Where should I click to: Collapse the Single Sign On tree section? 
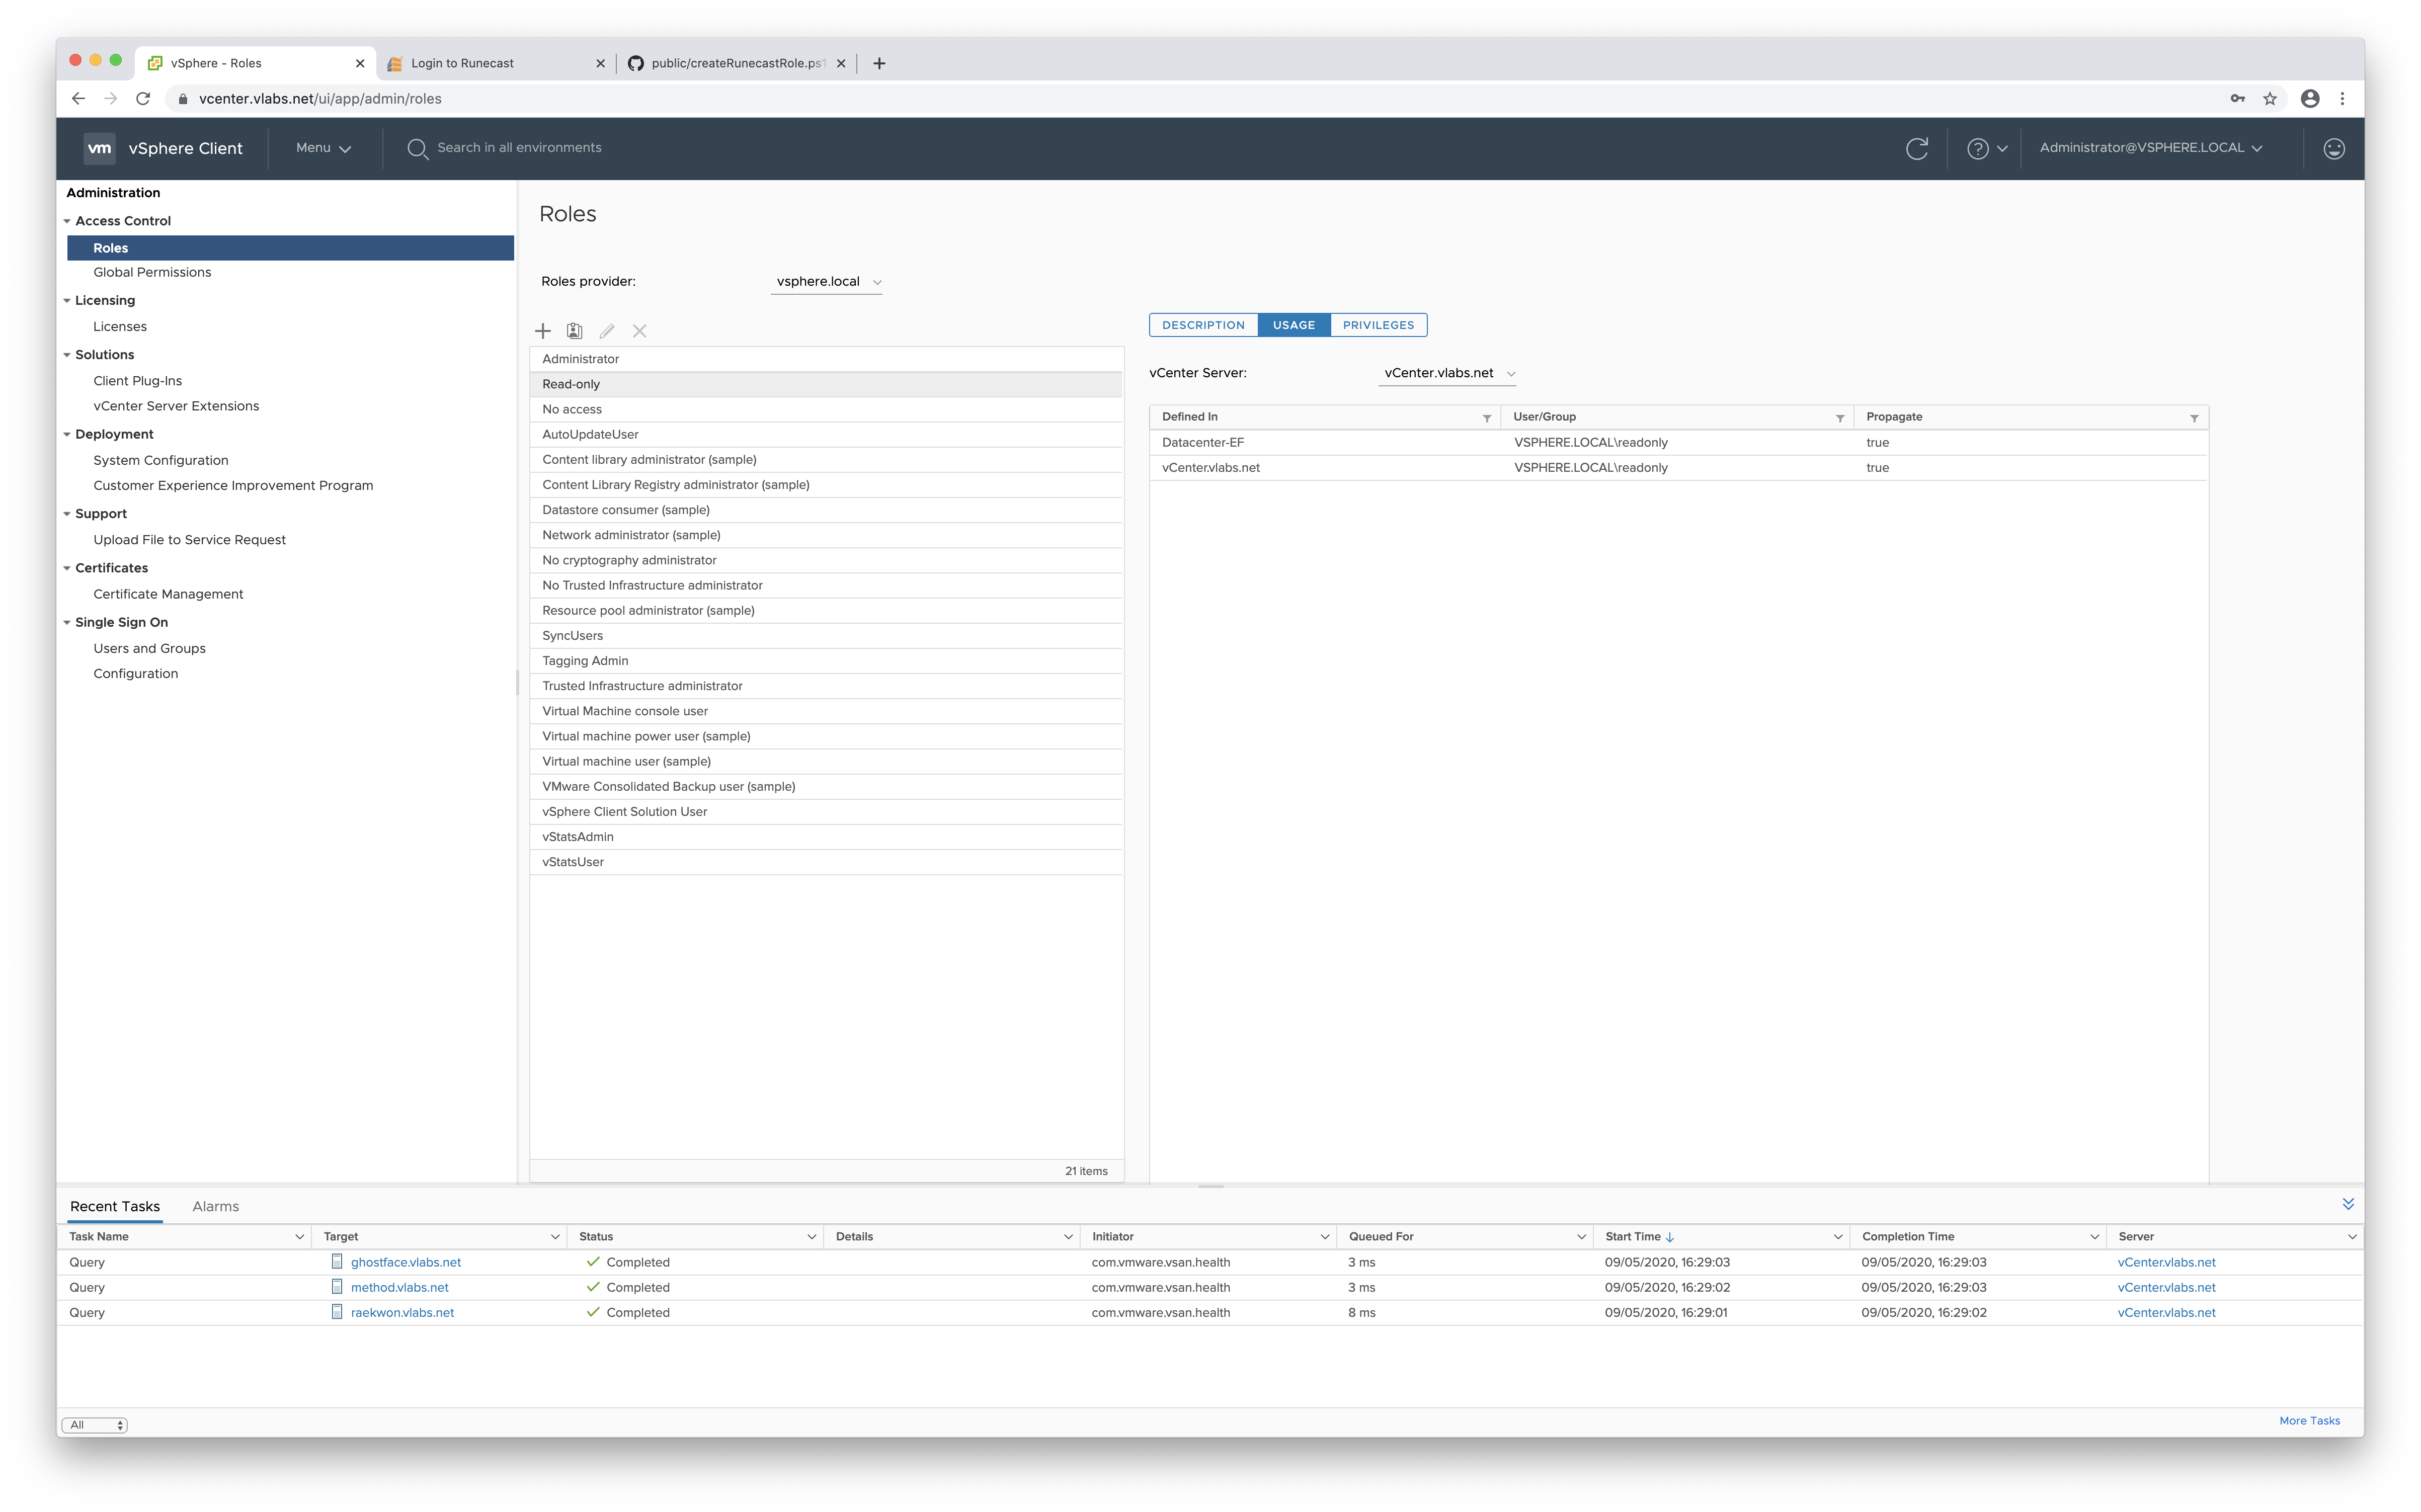tap(67, 623)
